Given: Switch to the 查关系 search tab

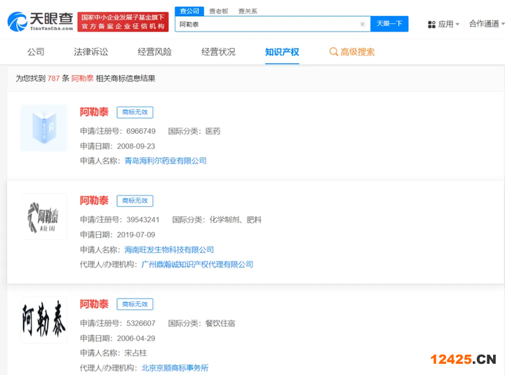Looking at the screenshot, I should tap(248, 11).
